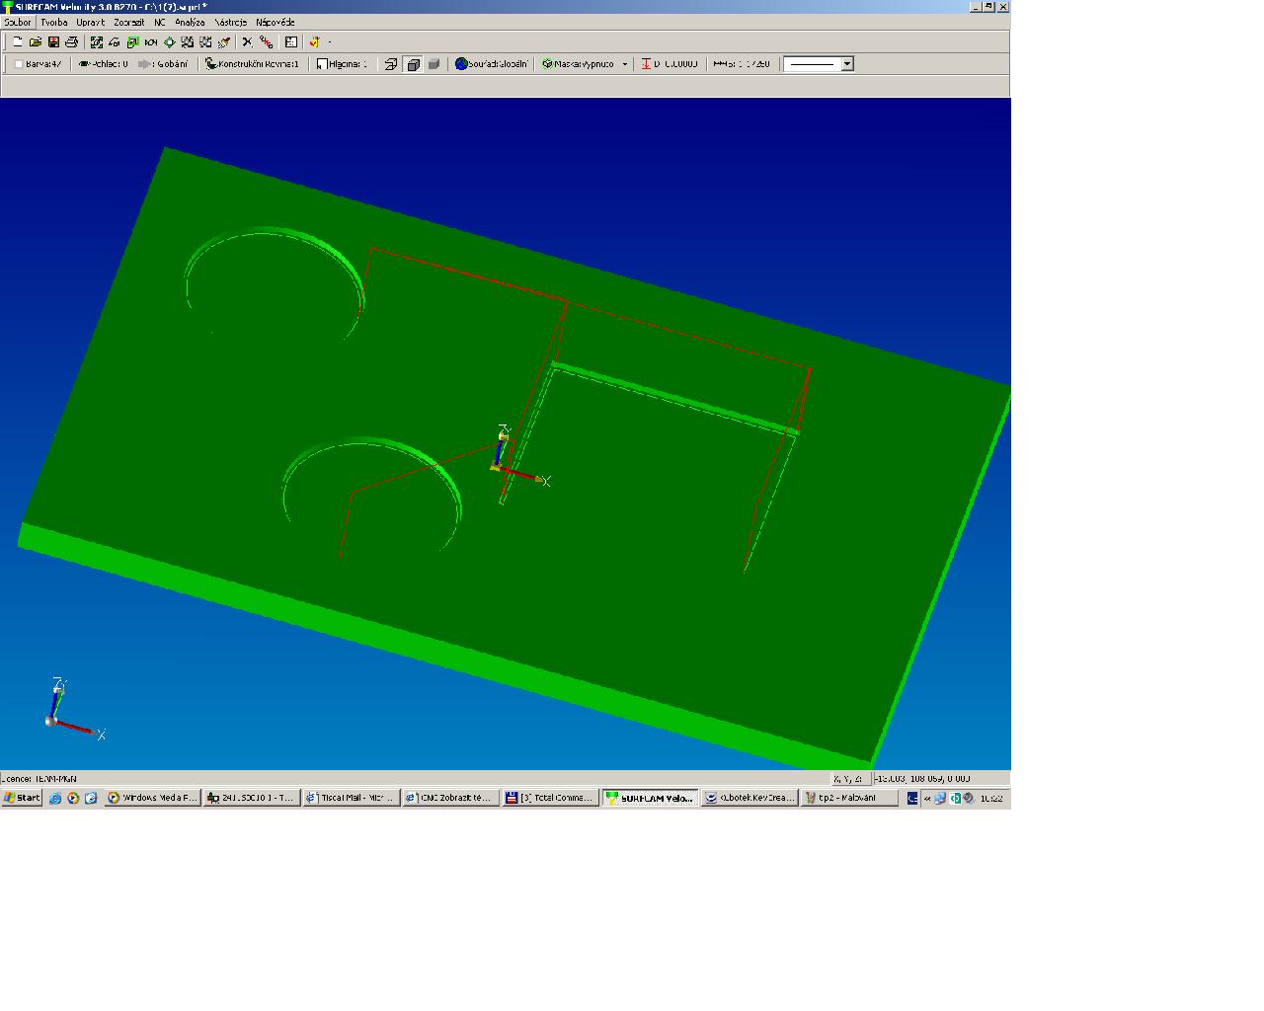Open the Analýza menu
The image size is (1264, 1011).
point(190,22)
